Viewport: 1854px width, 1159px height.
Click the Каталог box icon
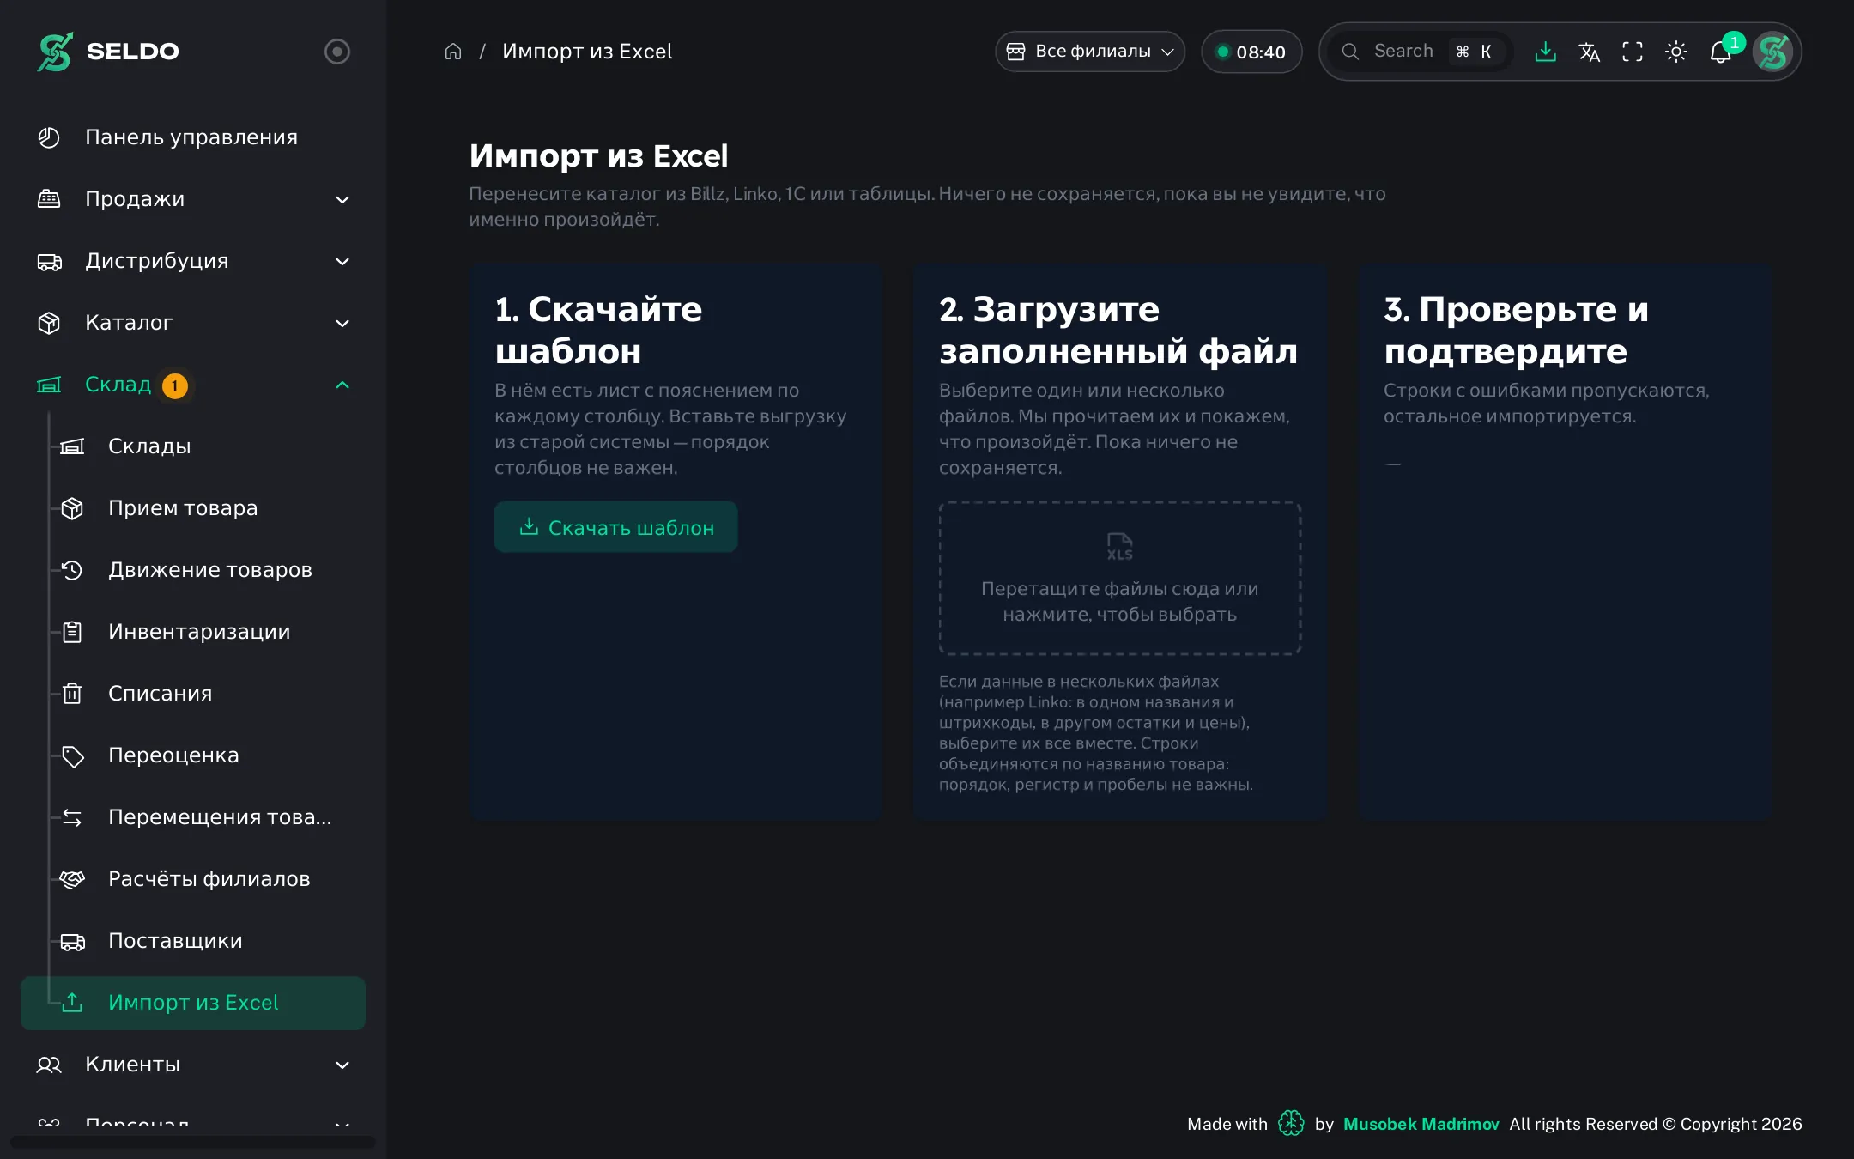[49, 323]
